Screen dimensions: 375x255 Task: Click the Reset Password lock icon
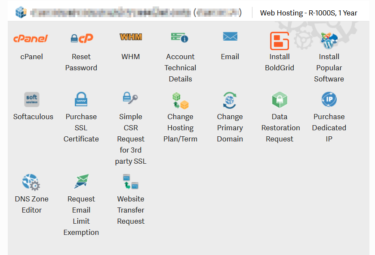(81, 39)
